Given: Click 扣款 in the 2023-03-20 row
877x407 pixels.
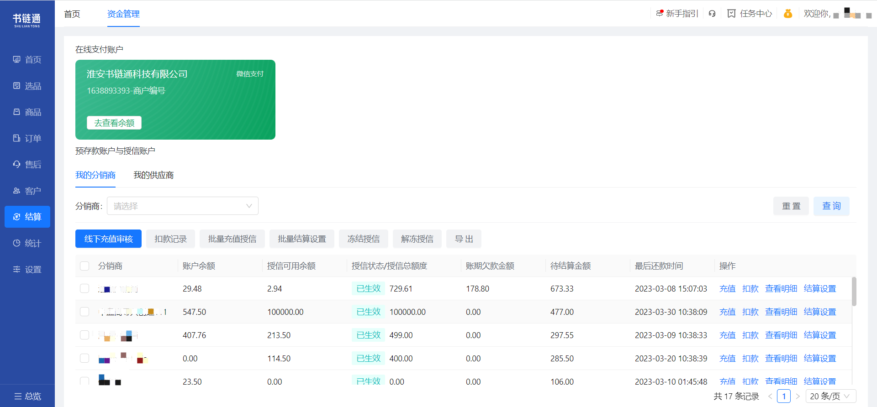Looking at the screenshot, I should [750, 358].
